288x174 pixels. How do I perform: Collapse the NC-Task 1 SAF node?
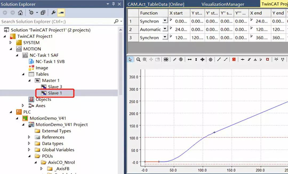click(17, 55)
